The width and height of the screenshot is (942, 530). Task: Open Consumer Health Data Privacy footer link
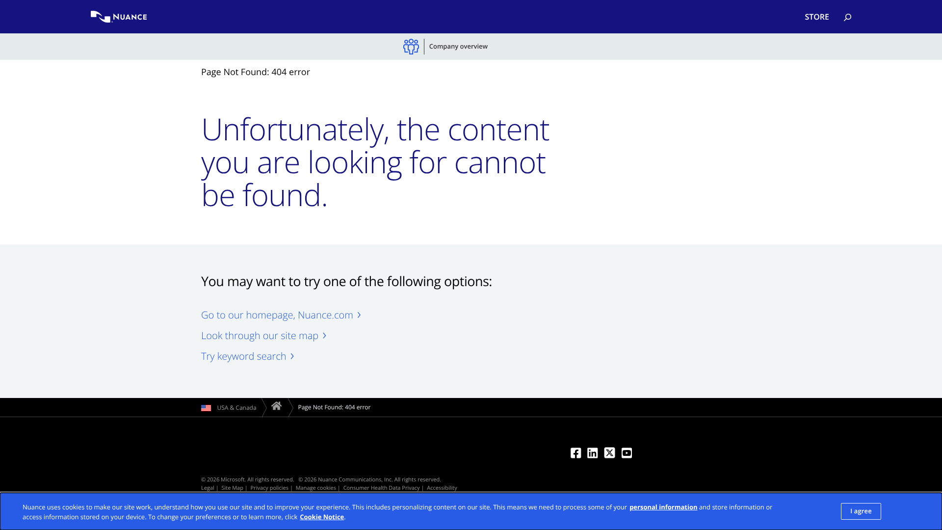click(x=381, y=488)
